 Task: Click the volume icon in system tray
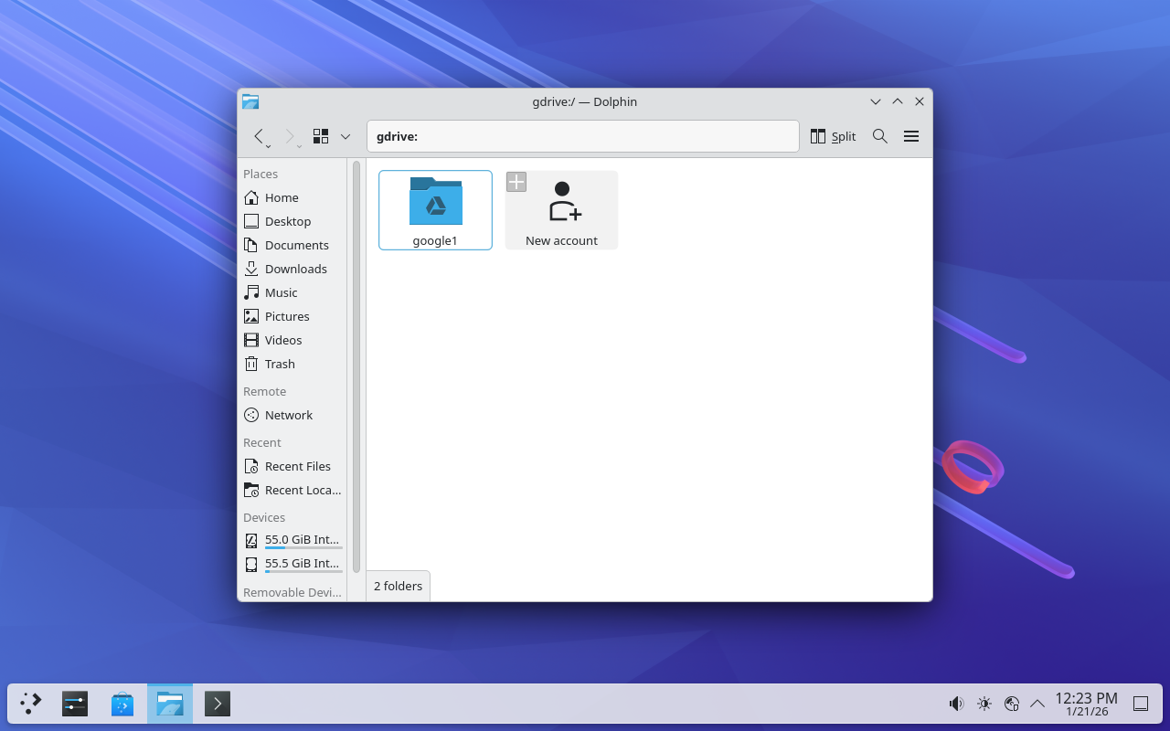tap(956, 704)
